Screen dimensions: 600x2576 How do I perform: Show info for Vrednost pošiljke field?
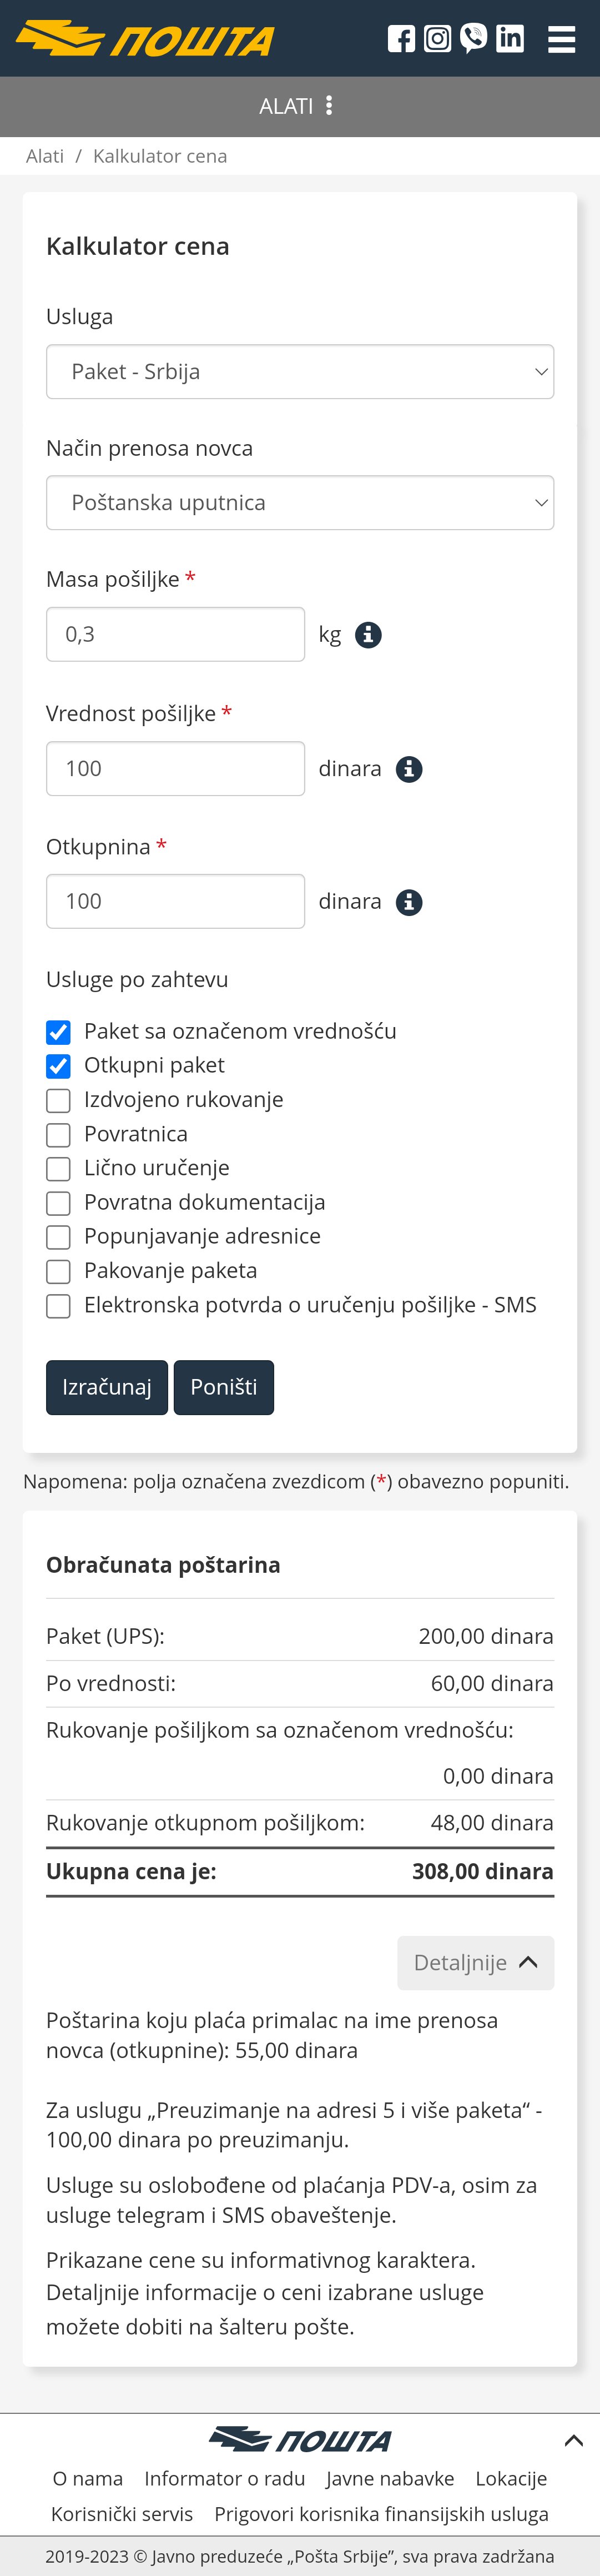point(409,769)
